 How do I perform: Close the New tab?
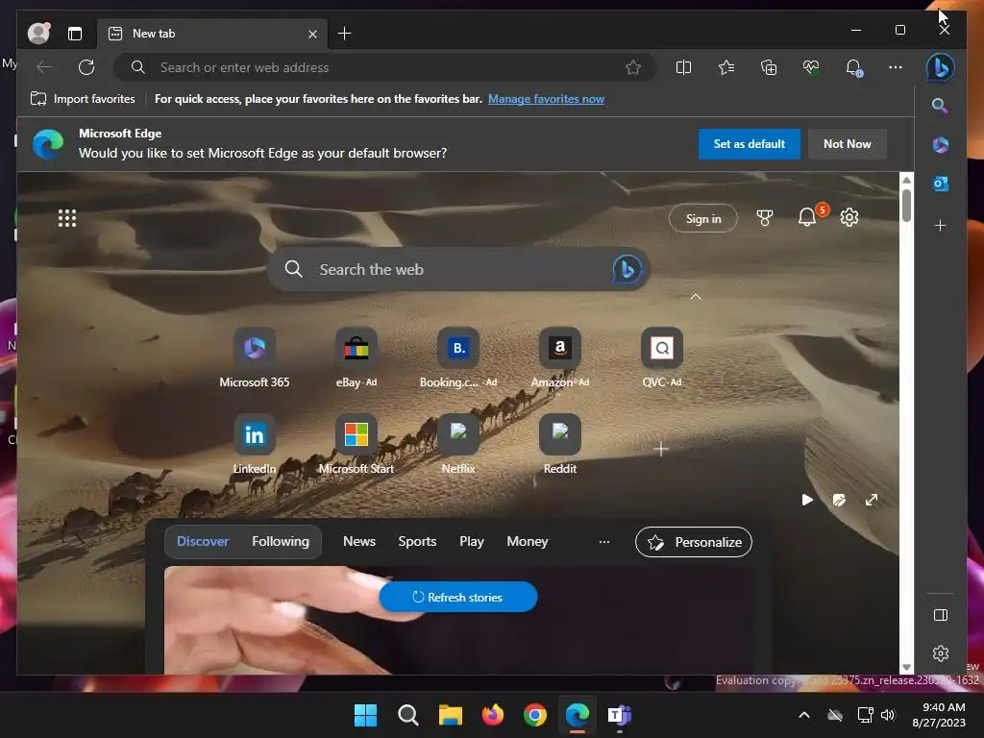coord(312,34)
